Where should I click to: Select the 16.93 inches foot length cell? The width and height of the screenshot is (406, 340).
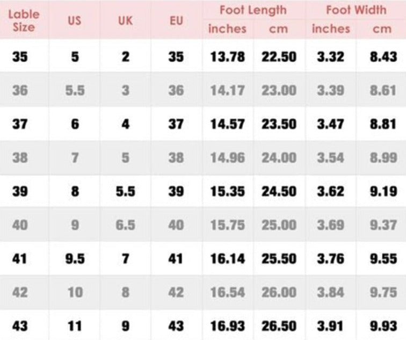pyautogui.click(x=228, y=326)
